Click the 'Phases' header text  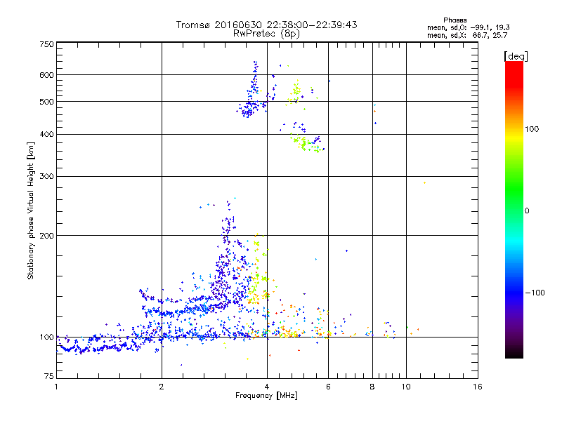click(x=455, y=20)
